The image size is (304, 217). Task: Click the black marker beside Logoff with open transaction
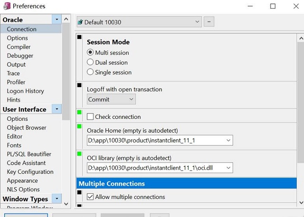click(79, 85)
